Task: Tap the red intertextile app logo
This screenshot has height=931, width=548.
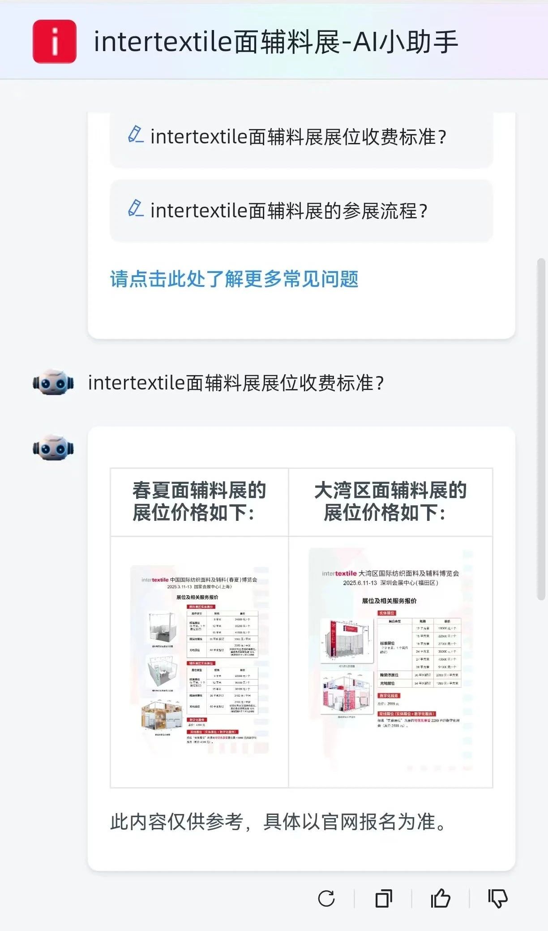Action: pyautogui.click(x=55, y=42)
